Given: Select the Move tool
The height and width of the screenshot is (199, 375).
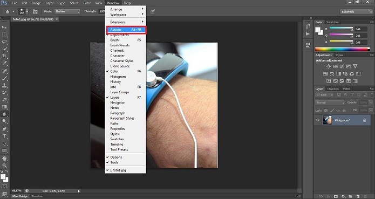Looking at the screenshot, I should tap(4, 28).
